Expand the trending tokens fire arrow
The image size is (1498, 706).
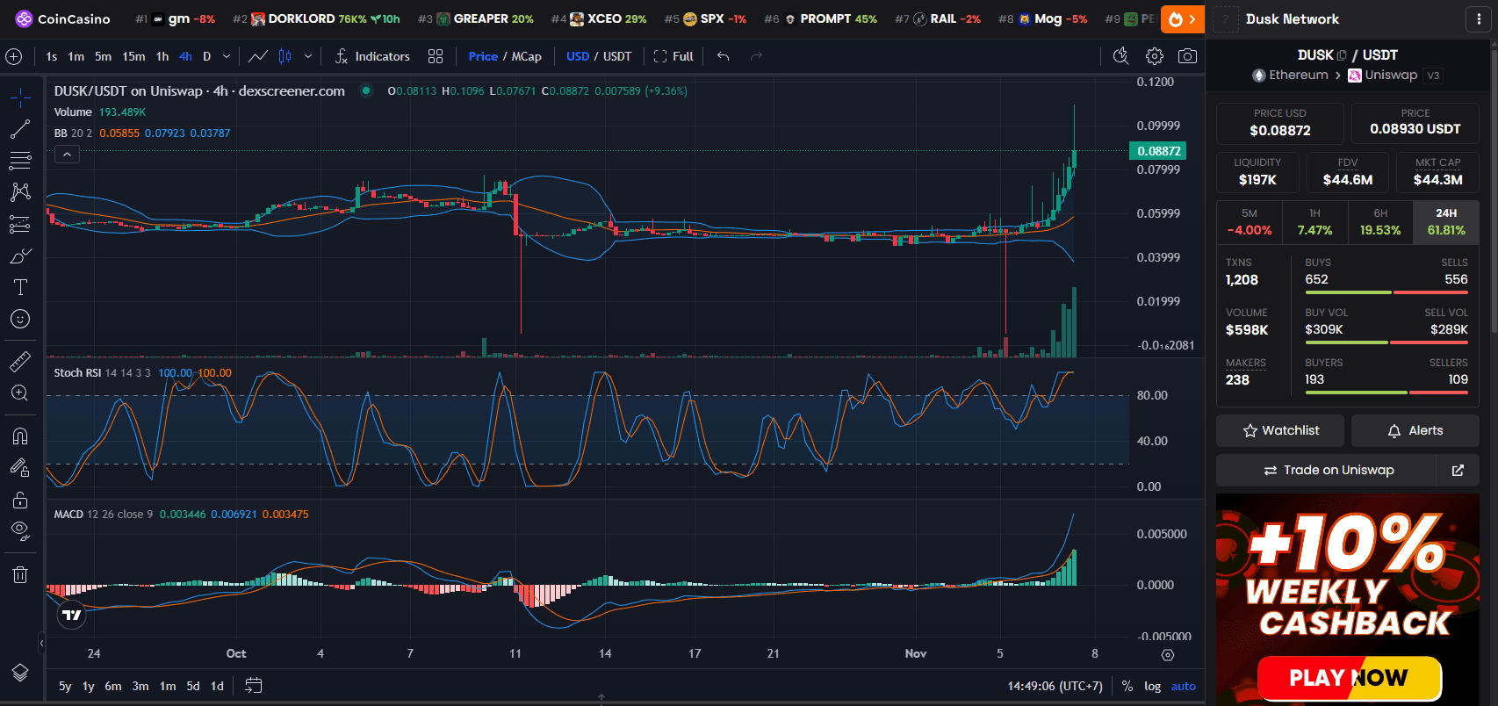pos(1183,18)
